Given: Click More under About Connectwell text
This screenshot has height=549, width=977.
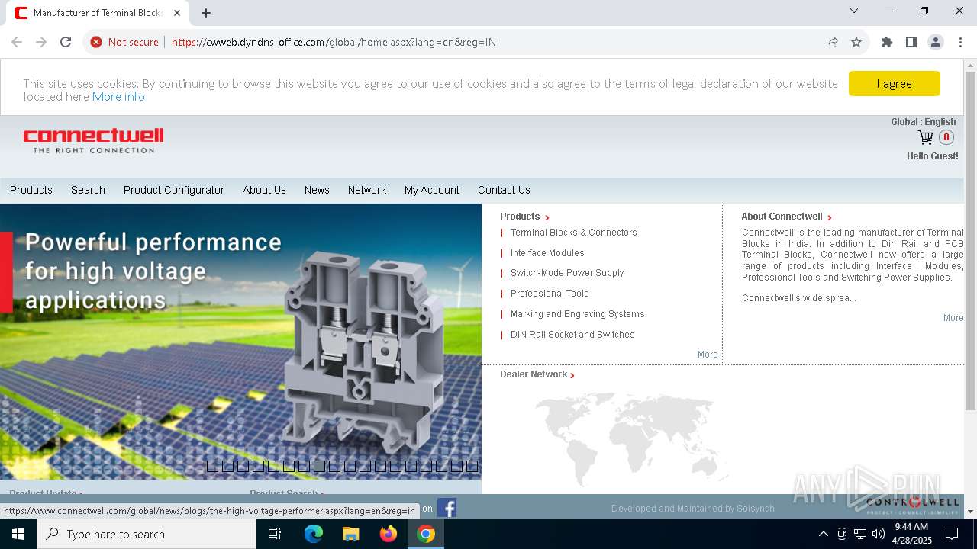Looking at the screenshot, I should 953,318.
